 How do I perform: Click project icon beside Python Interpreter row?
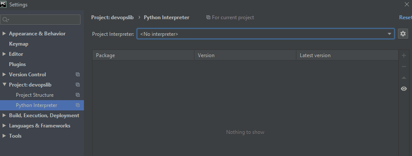[x=78, y=105]
